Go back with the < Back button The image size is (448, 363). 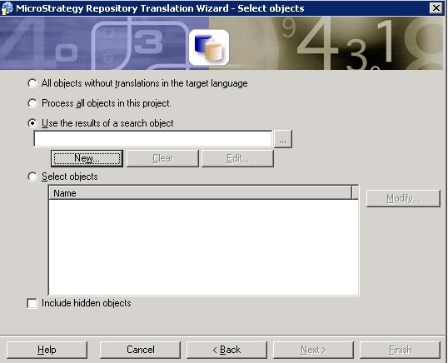[x=226, y=350]
